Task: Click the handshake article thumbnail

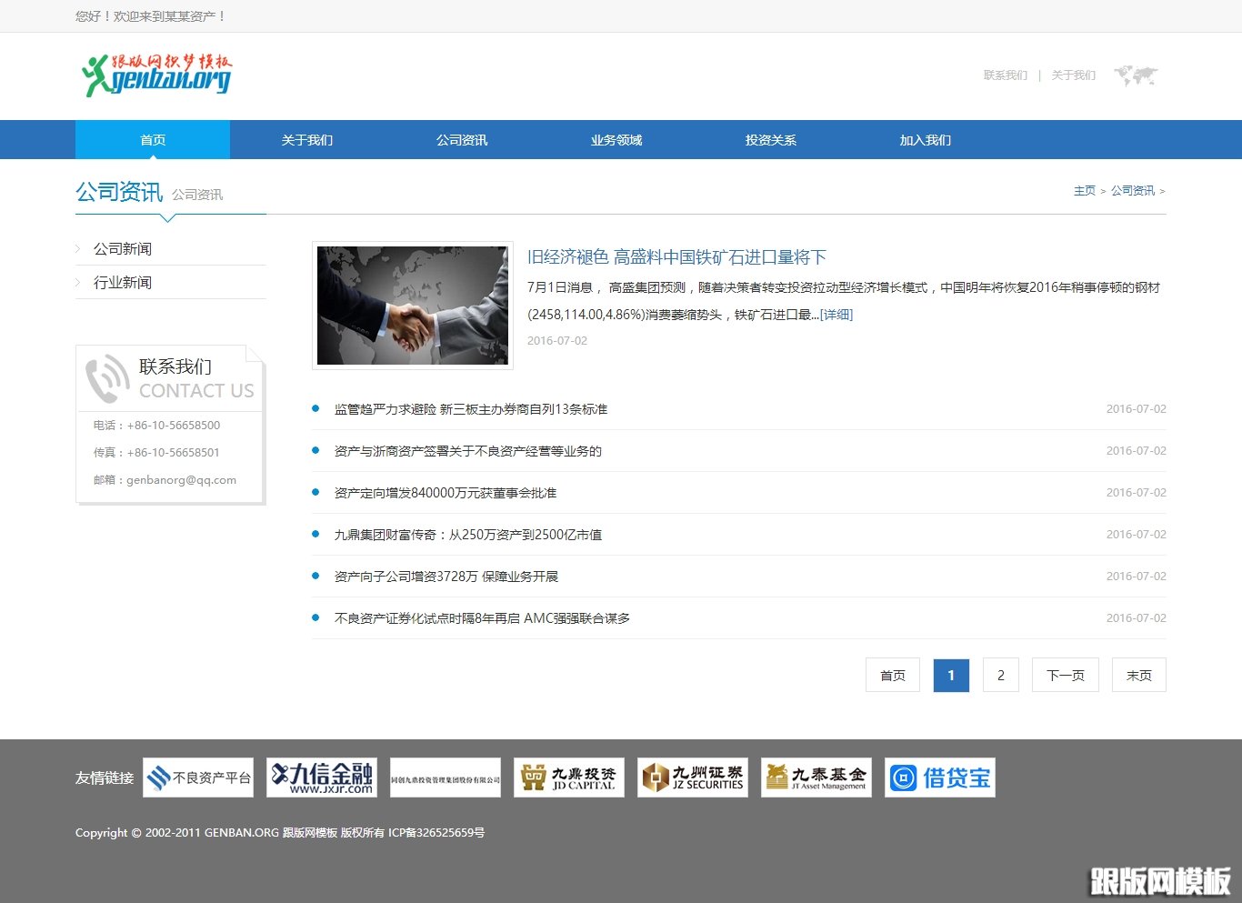Action: [x=412, y=305]
